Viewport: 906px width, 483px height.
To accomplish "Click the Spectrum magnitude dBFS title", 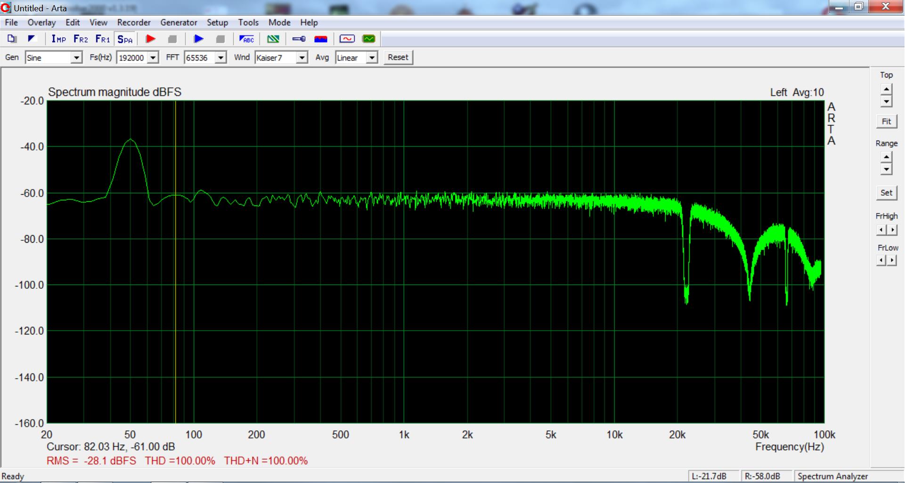I will click(x=114, y=92).
